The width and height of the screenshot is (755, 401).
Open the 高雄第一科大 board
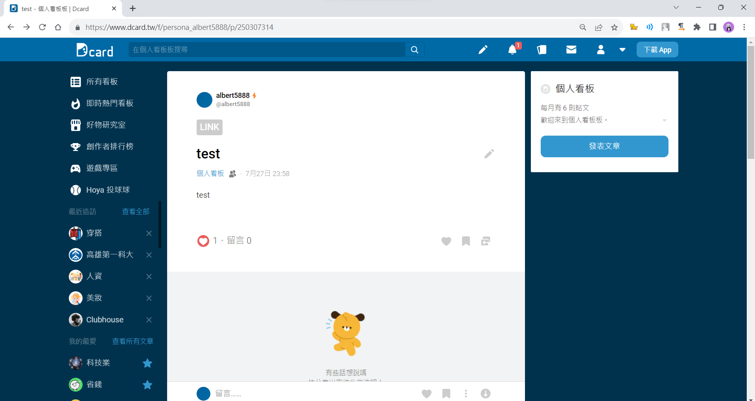101,255
